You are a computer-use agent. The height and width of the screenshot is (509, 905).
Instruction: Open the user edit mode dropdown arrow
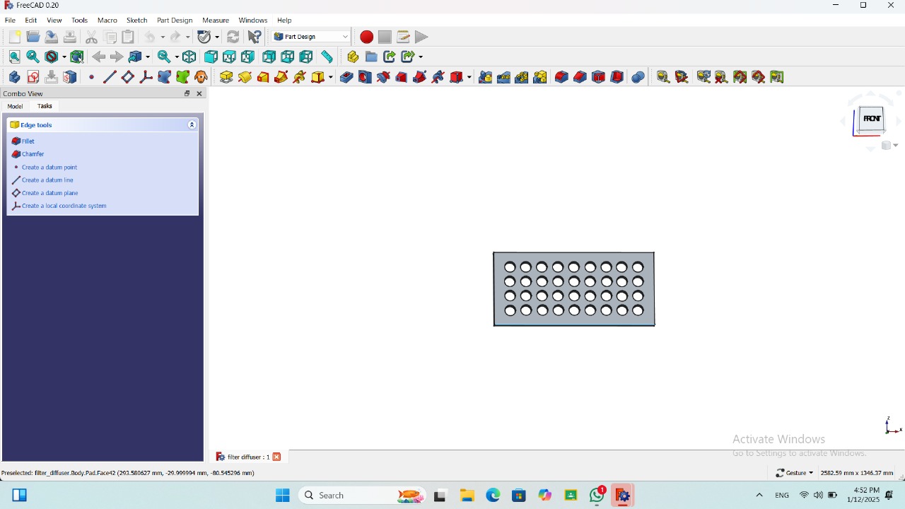[x=217, y=37]
